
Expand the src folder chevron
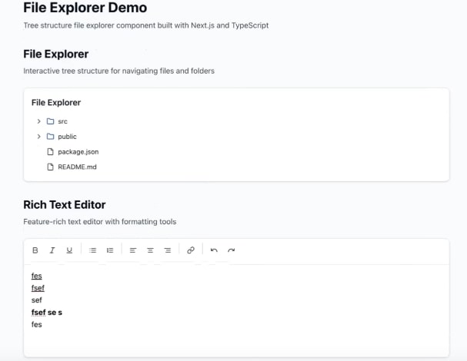click(x=38, y=121)
